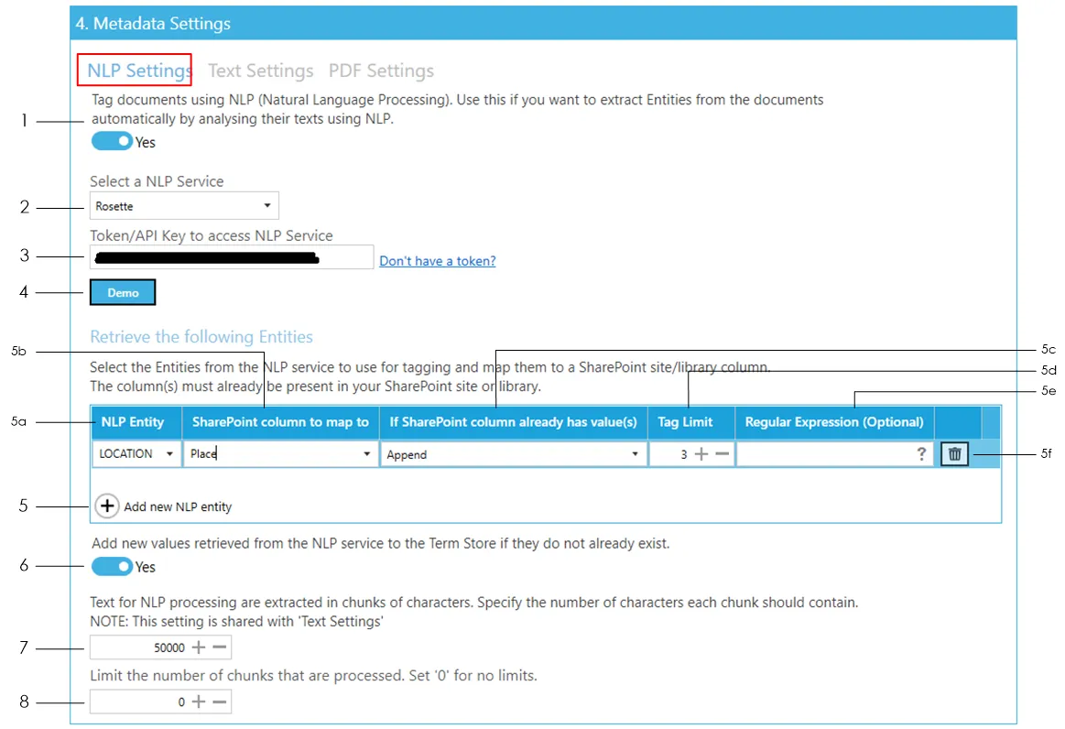Switch to the Text Settings tab
The height and width of the screenshot is (729, 1065).
click(261, 71)
